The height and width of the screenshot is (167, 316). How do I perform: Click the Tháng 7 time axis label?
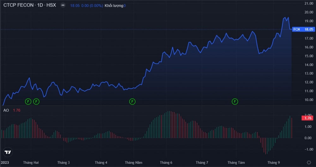202,163
